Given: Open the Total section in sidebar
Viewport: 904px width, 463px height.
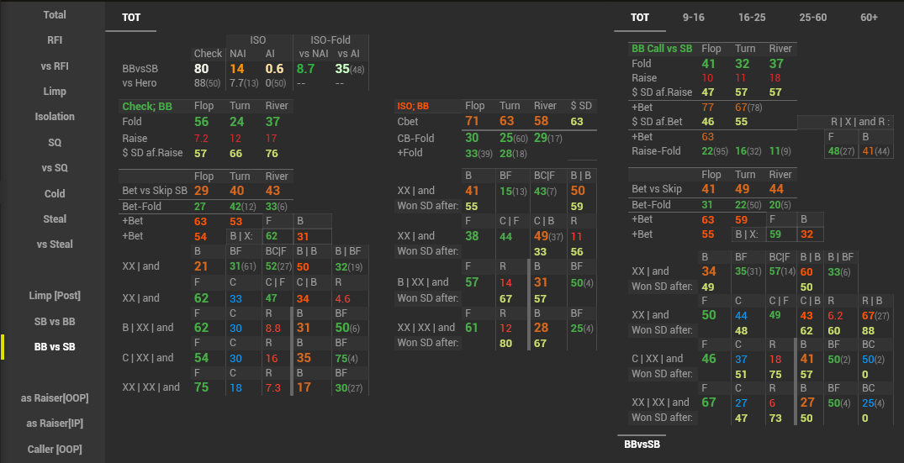Looking at the screenshot, I should click(x=55, y=14).
